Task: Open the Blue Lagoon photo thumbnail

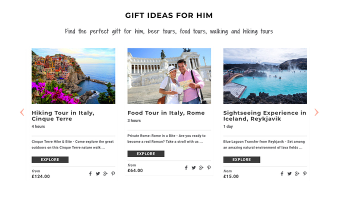Action: click(265, 76)
